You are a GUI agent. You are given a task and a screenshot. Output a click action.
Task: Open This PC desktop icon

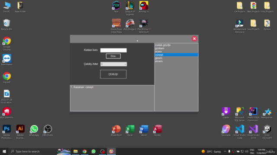(x=7, y=7)
